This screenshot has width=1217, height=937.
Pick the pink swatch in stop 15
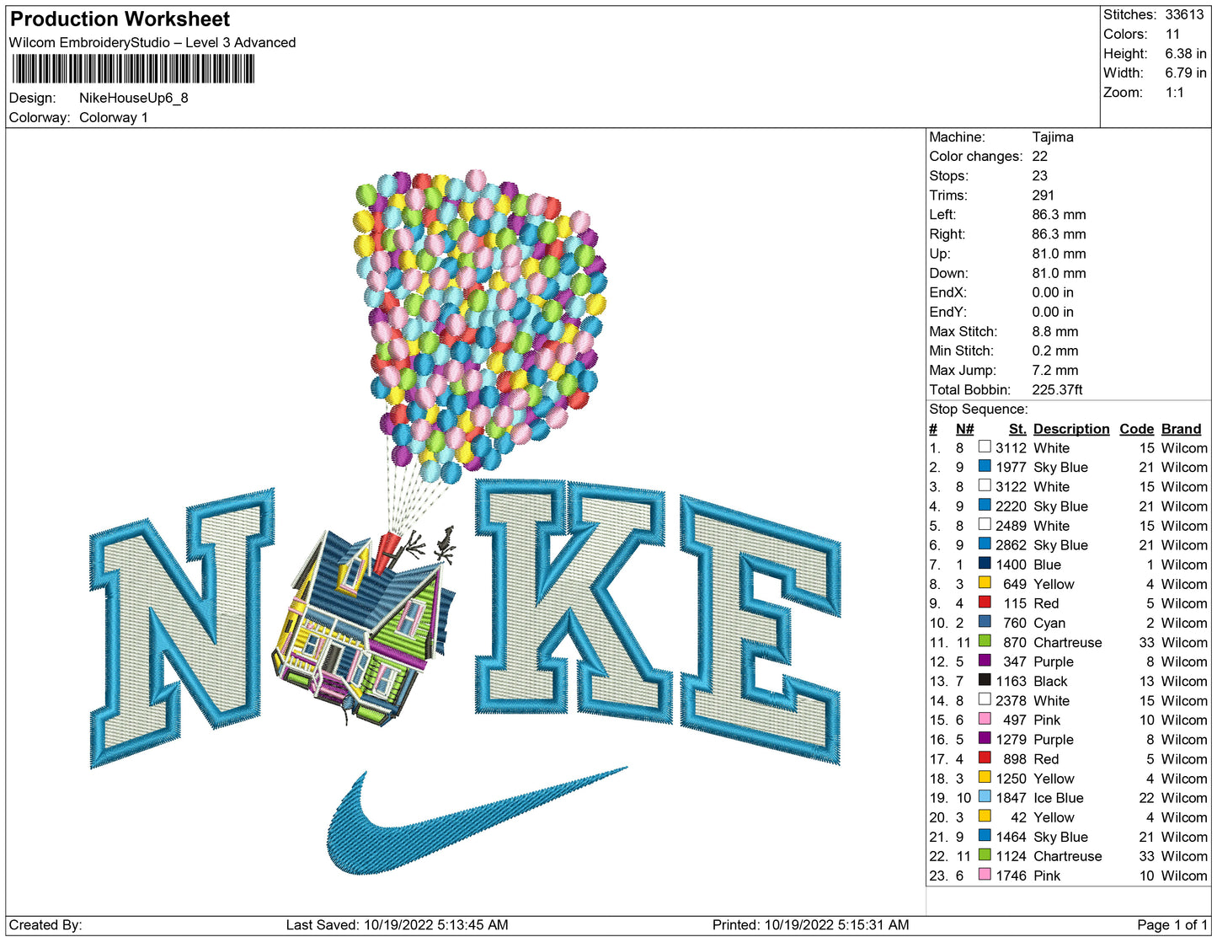click(985, 719)
